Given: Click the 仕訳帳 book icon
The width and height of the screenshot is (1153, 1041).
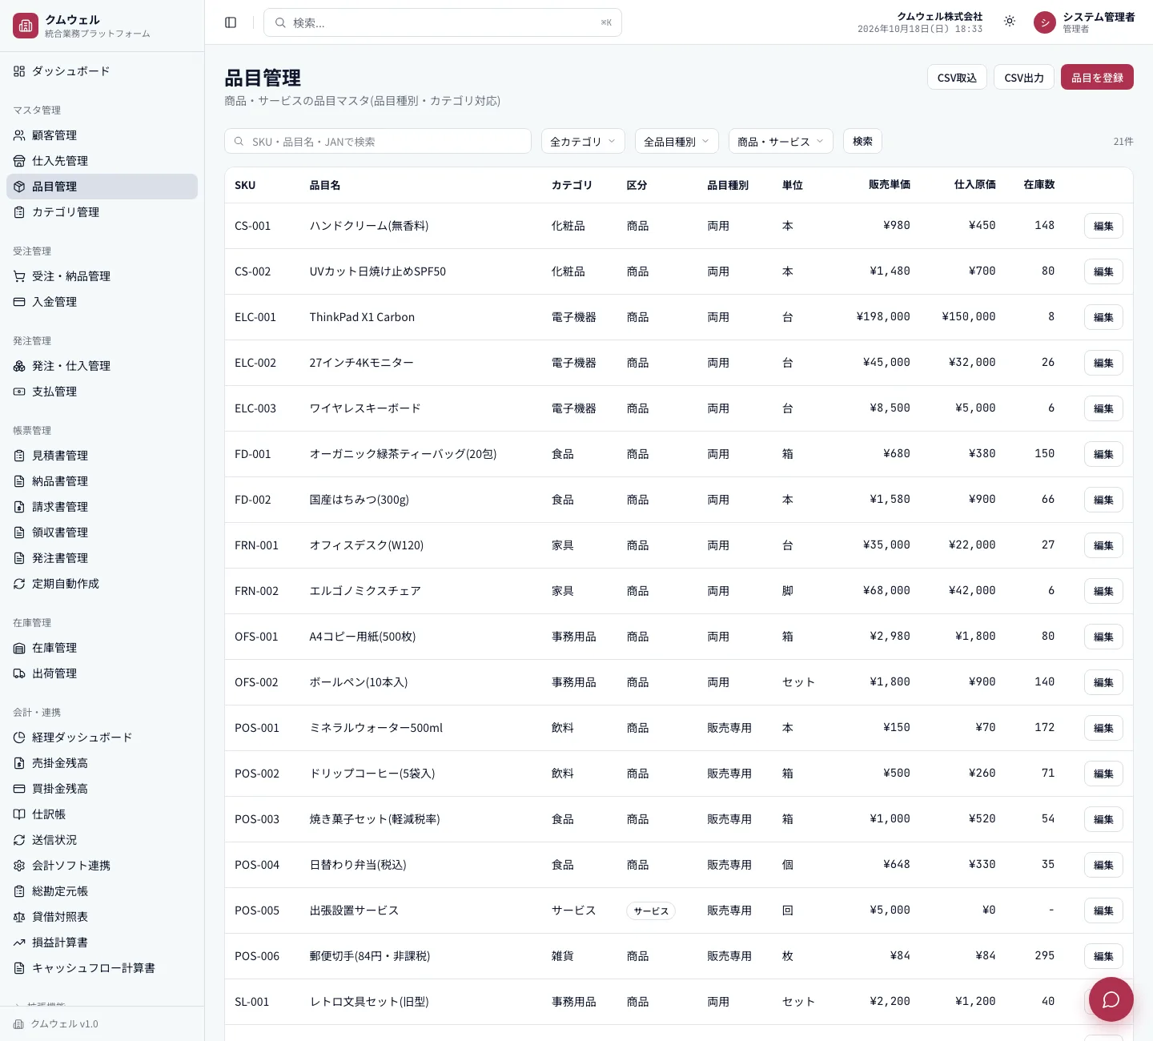Looking at the screenshot, I should [19, 814].
